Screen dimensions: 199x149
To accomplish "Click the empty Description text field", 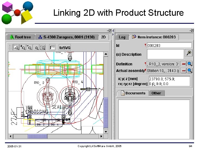I will pyautogui.click(x=166, y=54).
